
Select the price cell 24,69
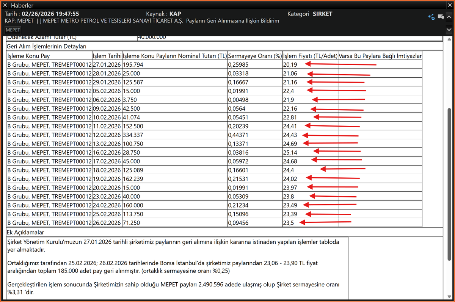pyautogui.click(x=310, y=144)
